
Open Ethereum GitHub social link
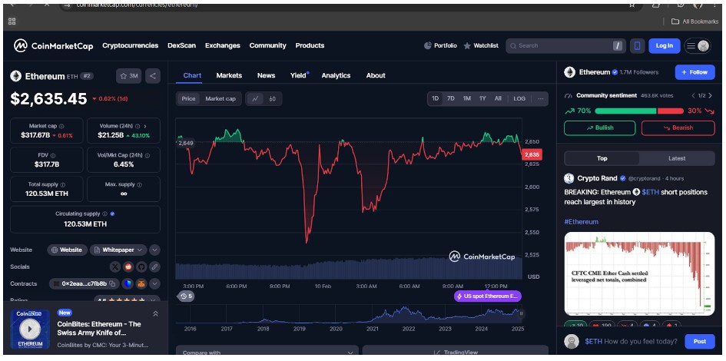click(x=141, y=267)
